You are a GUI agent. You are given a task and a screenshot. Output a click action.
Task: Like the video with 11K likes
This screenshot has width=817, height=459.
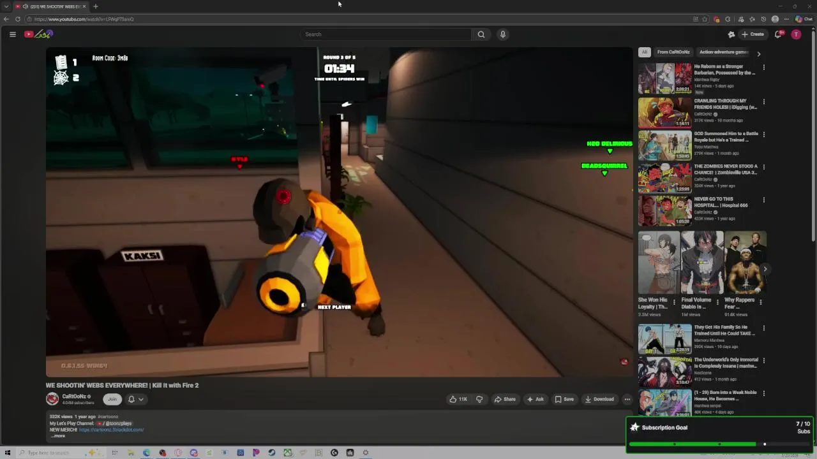(x=458, y=399)
